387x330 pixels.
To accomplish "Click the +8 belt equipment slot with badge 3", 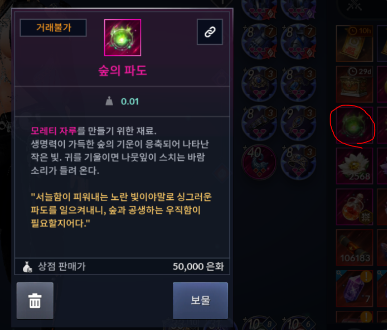I will (259, 123).
